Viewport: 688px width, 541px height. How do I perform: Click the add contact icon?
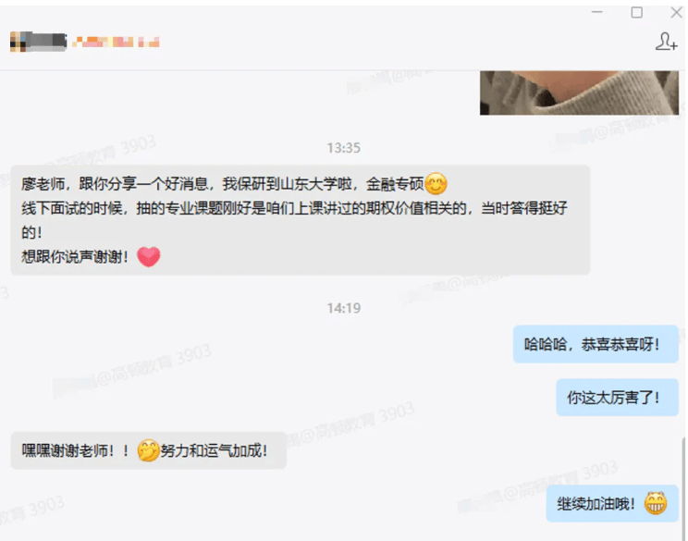pos(666,42)
